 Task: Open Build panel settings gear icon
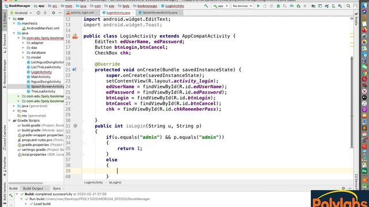click(344, 188)
